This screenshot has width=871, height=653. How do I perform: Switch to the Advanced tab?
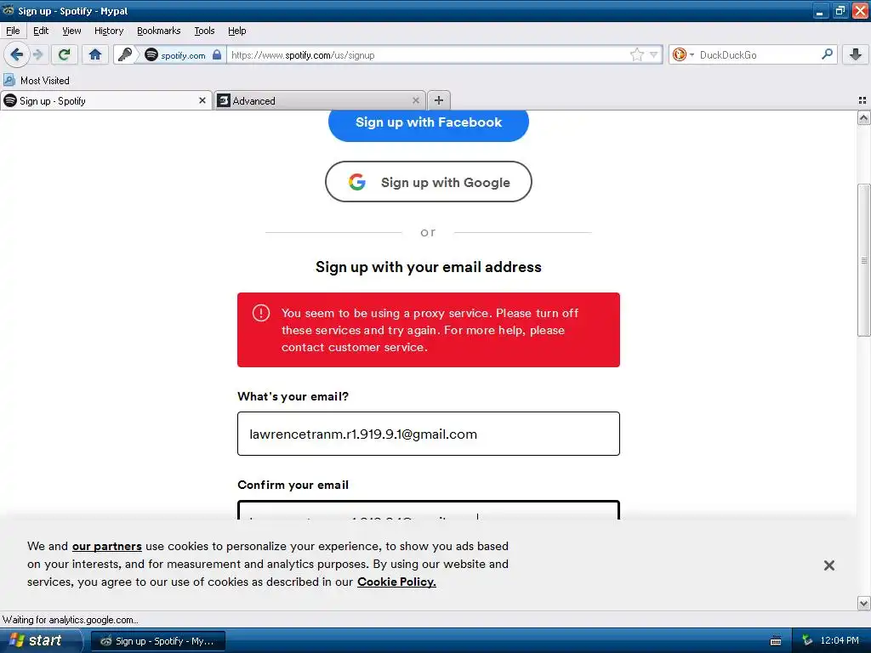[x=320, y=100]
